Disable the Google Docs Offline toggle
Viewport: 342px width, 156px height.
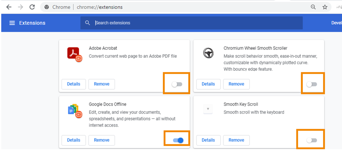click(x=178, y=141)
